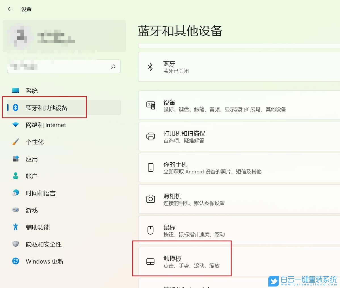The width and height of the screenshot is (340, 288).
Task: Open 帐户 settings via the person icon
Action: (x=16, y=176)
